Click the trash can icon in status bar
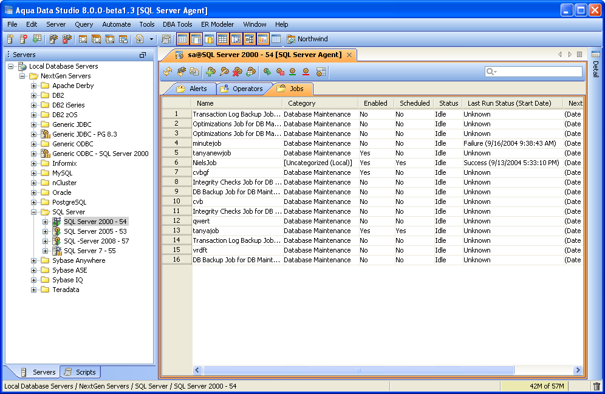This screenshot has height=394, width=605. pyautogui.click(x=596, y=386)
